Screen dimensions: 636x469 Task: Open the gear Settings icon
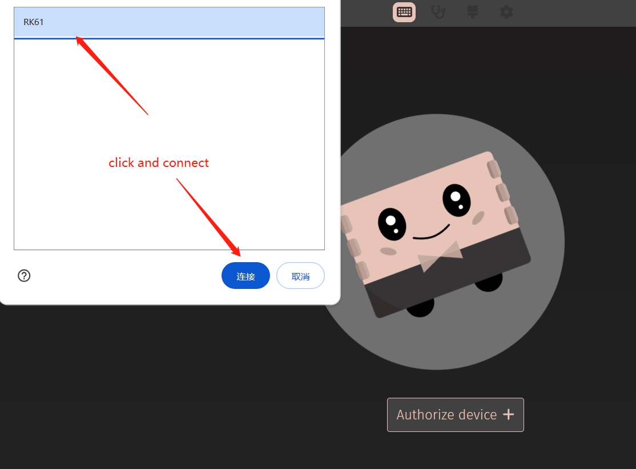[506, 12]
